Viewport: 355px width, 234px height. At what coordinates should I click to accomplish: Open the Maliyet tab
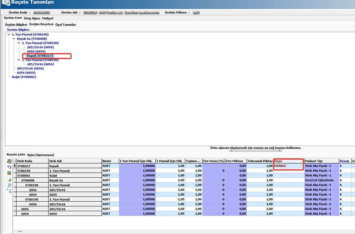tap(48, 18)
